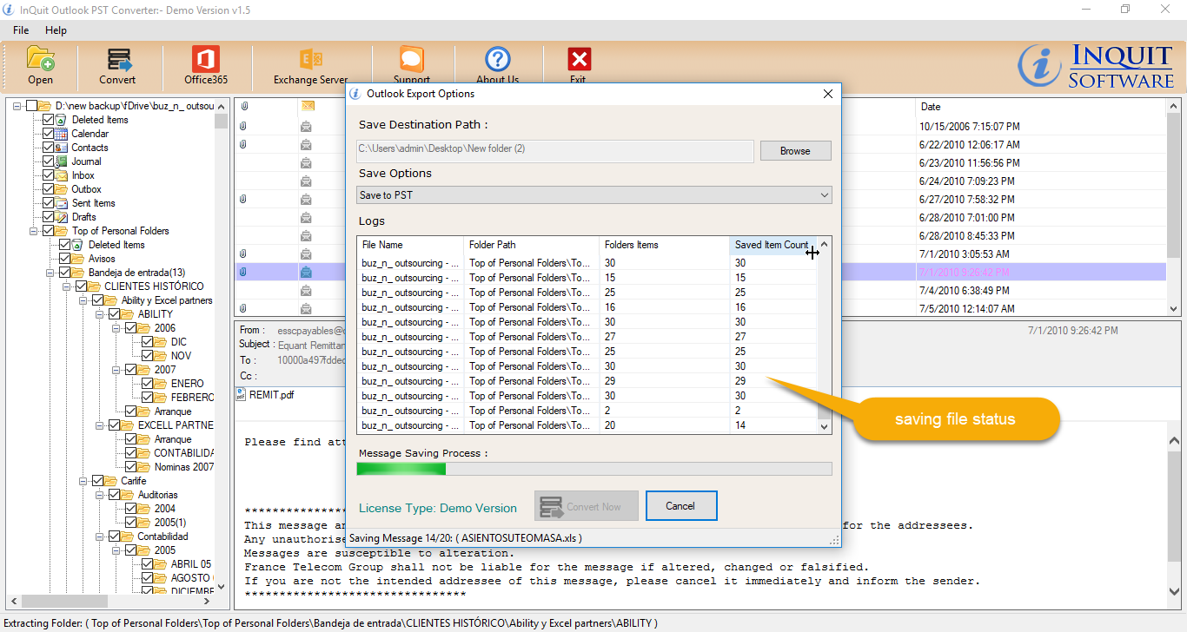The height and width of the screenshot is (632, 1187).
Task: Check the root D: drive checkbox
Action: pyautogui.click(x=31, y=106)
